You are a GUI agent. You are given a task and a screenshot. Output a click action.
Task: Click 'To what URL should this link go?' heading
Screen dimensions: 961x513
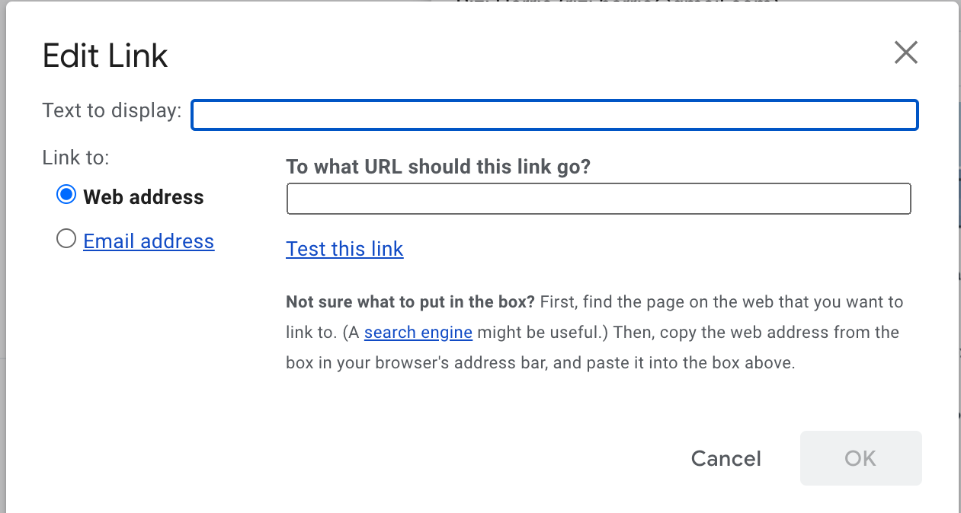(438, 167)
